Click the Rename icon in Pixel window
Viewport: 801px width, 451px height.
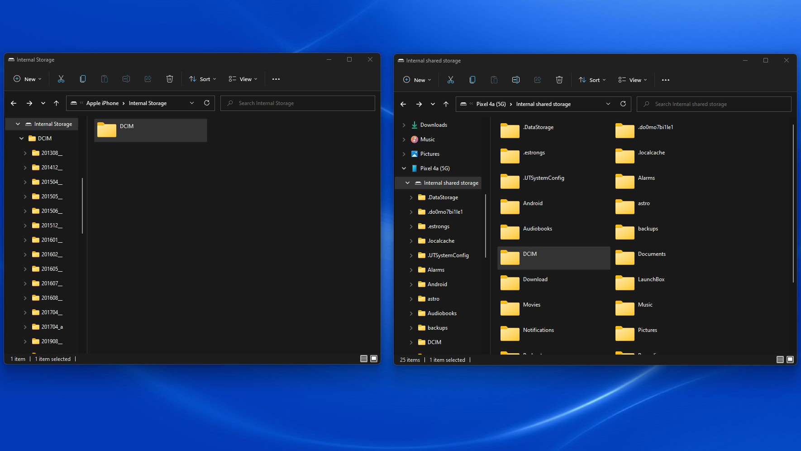(x=515, y=80)
